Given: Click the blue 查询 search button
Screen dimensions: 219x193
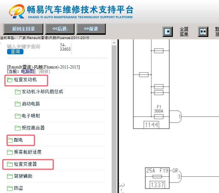Looking at the screenshot, I should click(x=15, y=51).
